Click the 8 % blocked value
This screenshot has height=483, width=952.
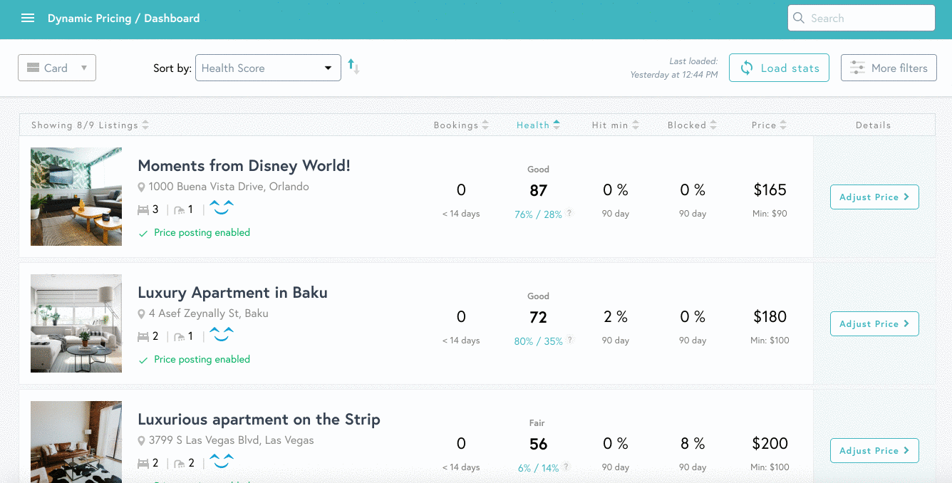point(692,443)
